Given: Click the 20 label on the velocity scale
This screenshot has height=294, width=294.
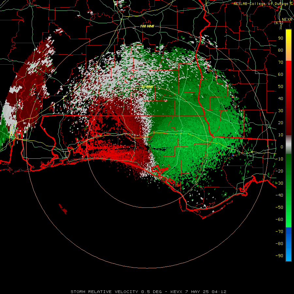Looking at the screenshot, I should pyautogui.click(x=281, y=122).
